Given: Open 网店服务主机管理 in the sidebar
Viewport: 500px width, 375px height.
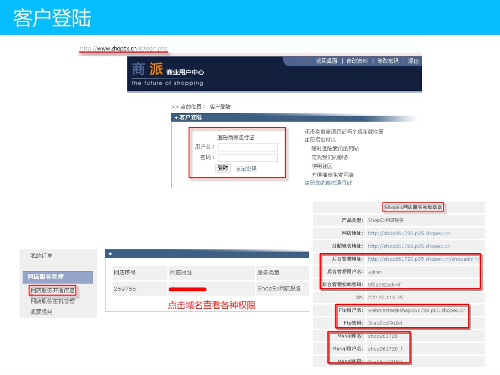Looking at the screenshot, I should (53, 301).
